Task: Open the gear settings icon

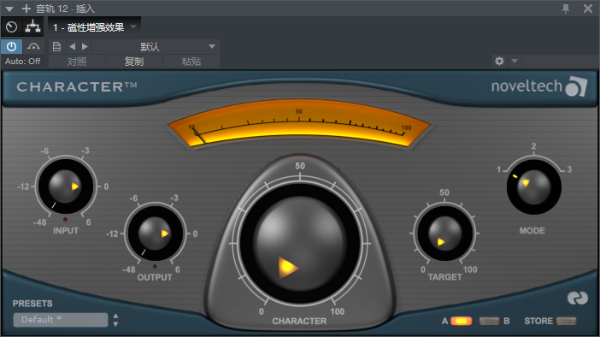Action: [x=499, y=61]
